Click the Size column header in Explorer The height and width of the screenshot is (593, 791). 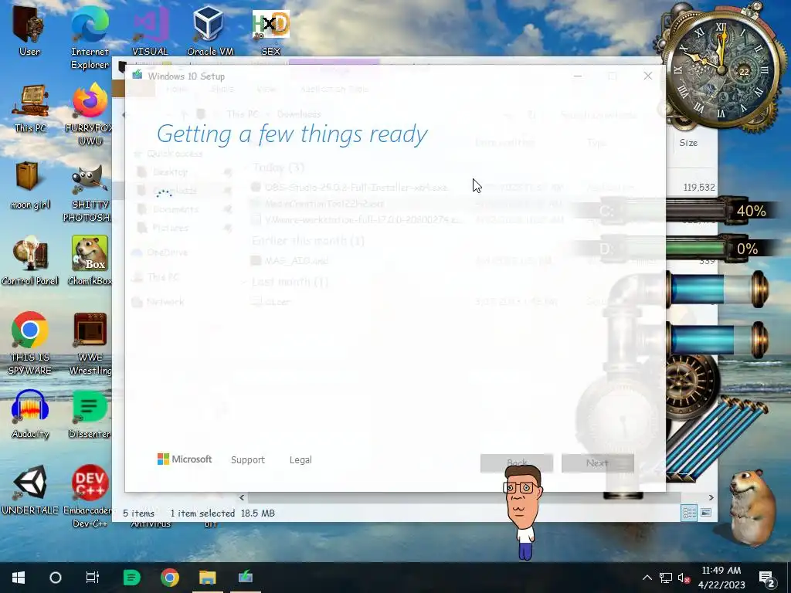(688, 143)
